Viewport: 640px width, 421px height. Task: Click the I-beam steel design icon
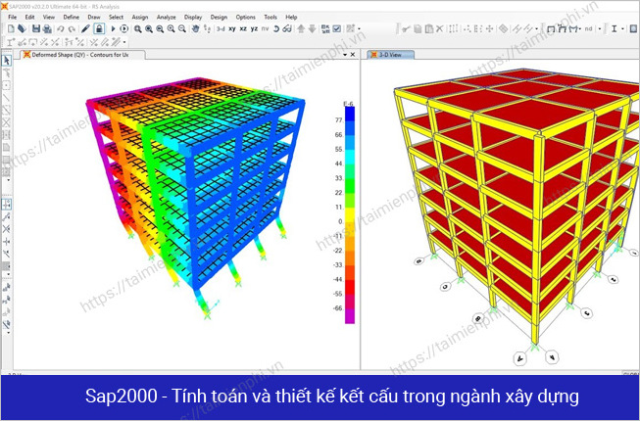pos(614,28)
